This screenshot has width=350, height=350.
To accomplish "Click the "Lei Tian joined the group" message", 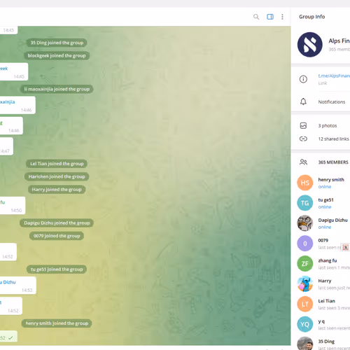I will (57, 164).
